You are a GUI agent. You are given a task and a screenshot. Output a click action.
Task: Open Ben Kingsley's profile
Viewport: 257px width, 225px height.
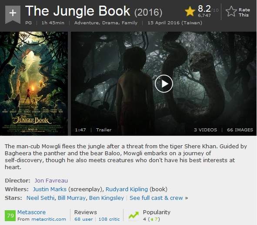coord(107,198)
